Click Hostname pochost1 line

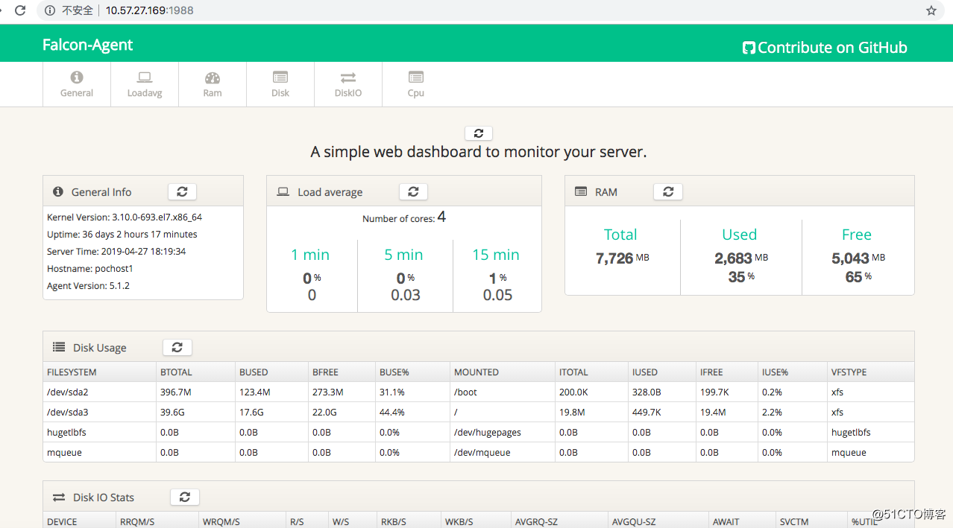(90, 269)
